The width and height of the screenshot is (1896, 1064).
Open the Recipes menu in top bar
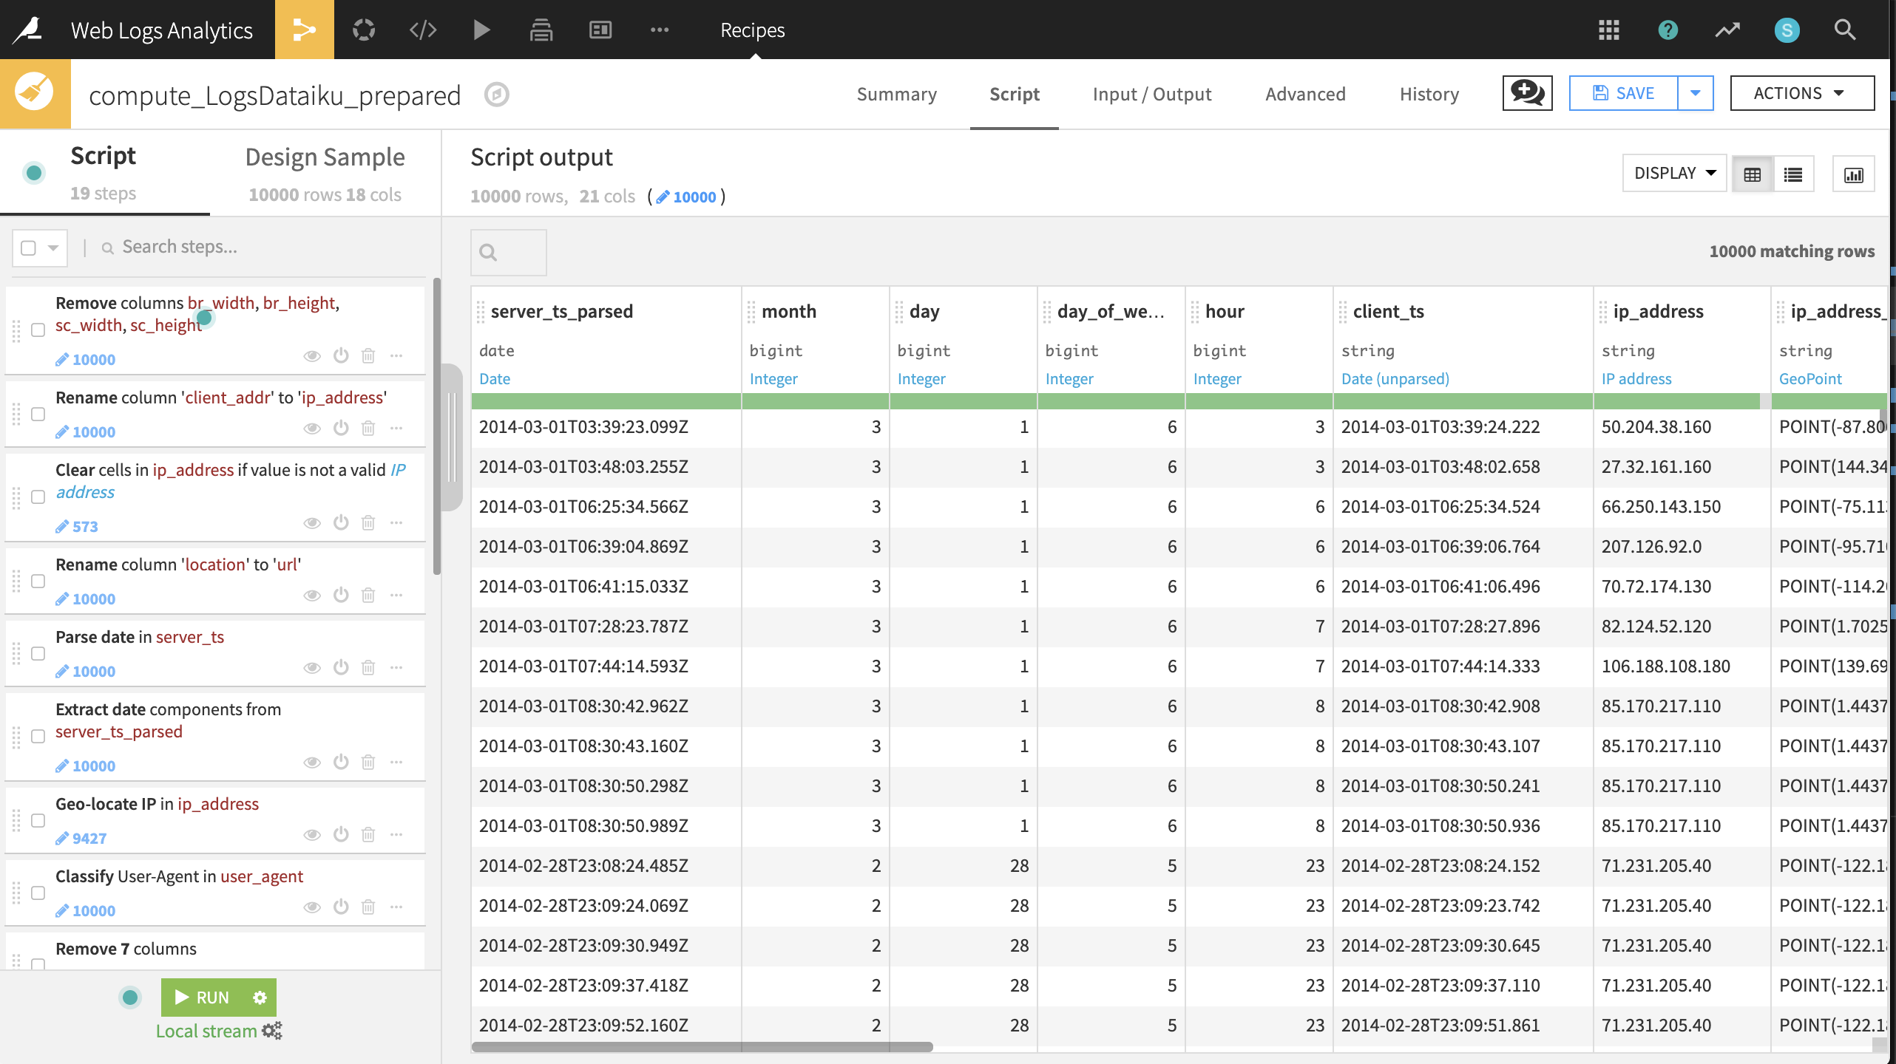pos(753,30)
